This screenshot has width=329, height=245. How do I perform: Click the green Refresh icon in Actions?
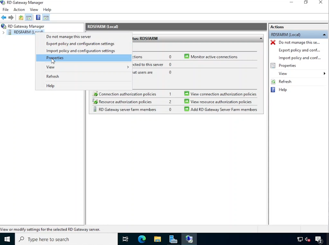(x=273, y=82)
